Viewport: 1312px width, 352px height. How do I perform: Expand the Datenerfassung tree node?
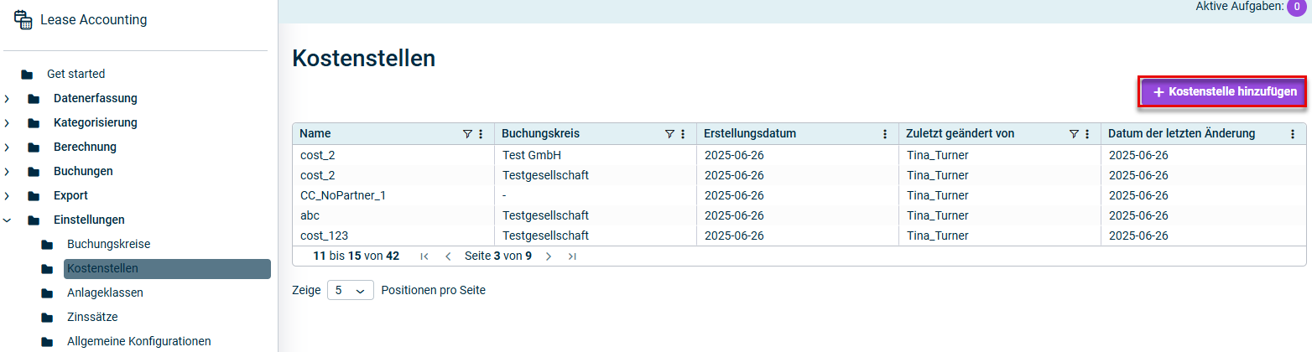coord(8,99)
